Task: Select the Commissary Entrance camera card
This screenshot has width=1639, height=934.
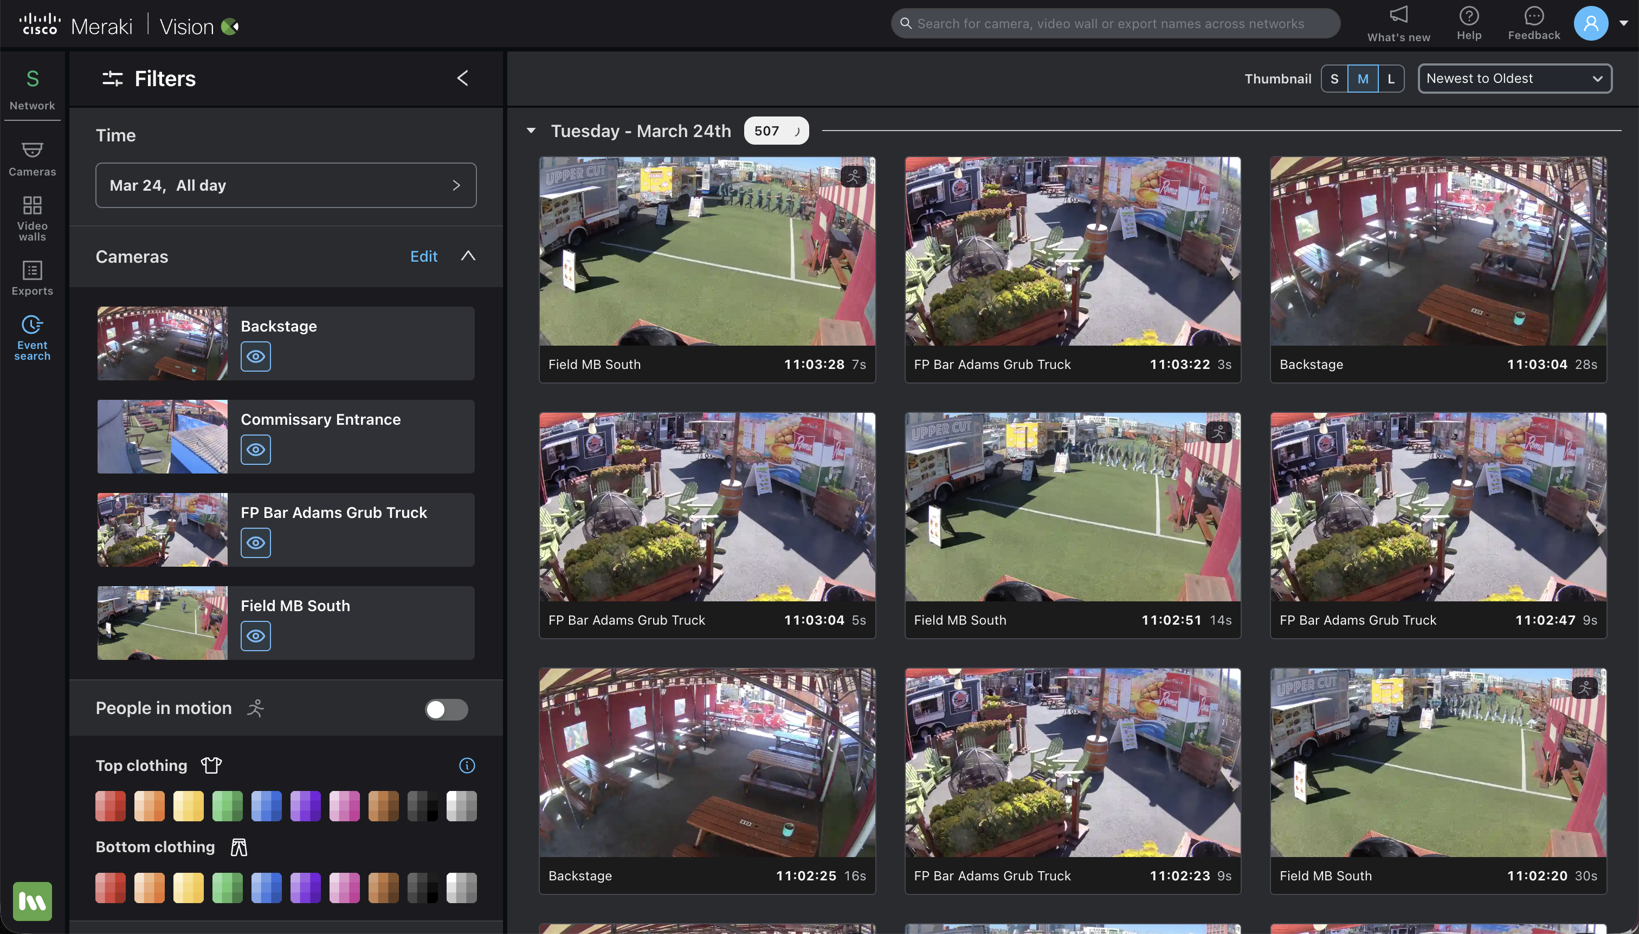Action: (286, 437)
